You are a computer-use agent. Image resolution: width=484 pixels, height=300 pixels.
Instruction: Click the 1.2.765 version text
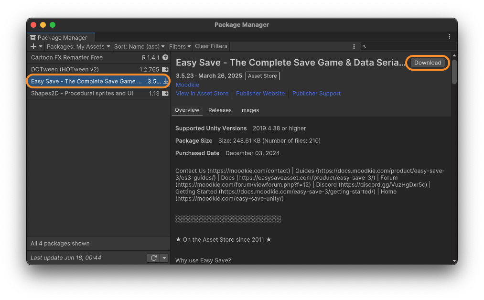point(149,69)
